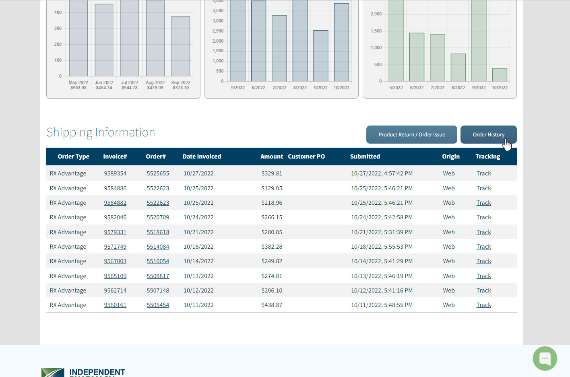Select the $382.28 amount cell
The height and width of the screenshot is (377, 570).
(x=272, y=247)
